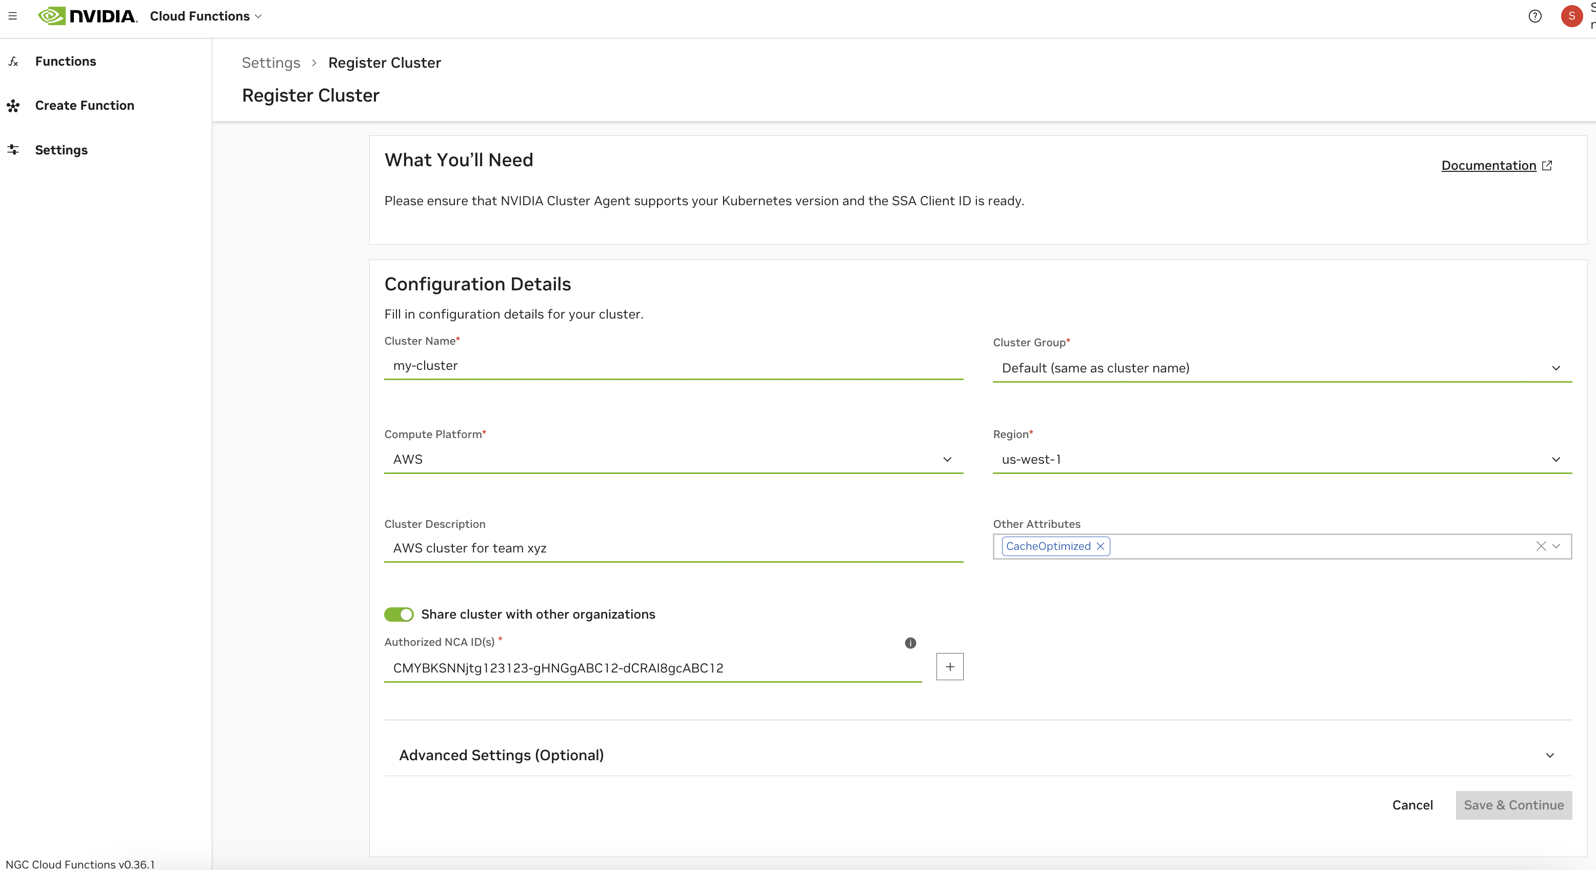Click the external link icon beside Documentation
Viewport: 1596px width, 870px height.
1547,166
